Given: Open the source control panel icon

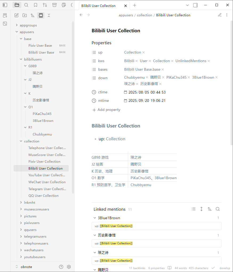Looking at the screenshot, I should coord(45,5).
